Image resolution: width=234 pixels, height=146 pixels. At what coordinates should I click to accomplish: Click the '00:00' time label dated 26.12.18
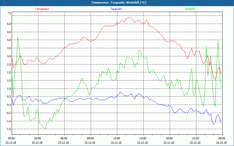tap(222, 138)
